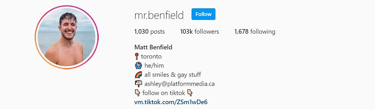Click the pointing-down emoji after tiktok
The image size is (375, 109).
(x=190, y=93)
